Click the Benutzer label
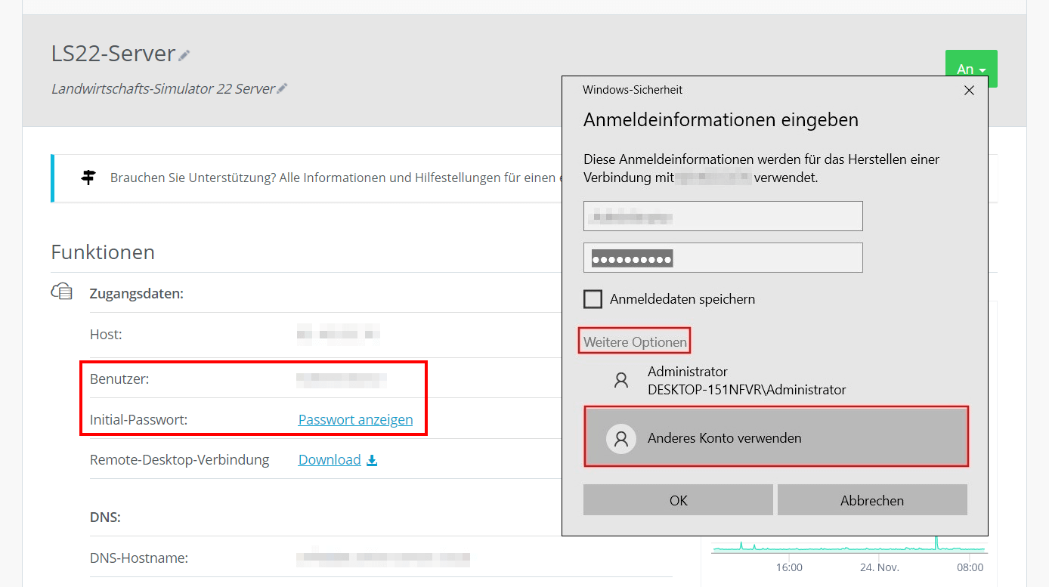The image size is (1049, 587). (x=119, y=379)
